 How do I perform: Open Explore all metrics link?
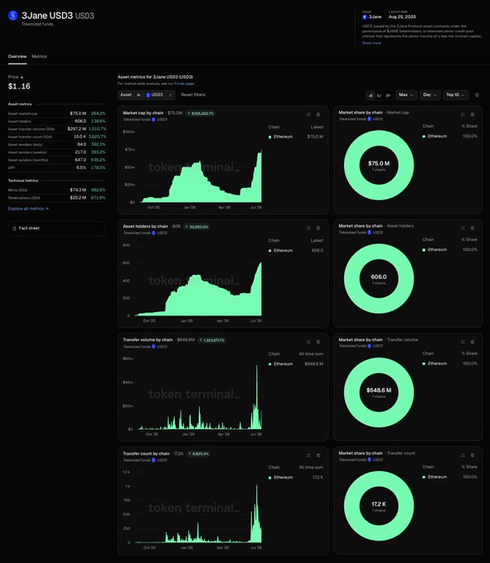(x=28, y=209)
